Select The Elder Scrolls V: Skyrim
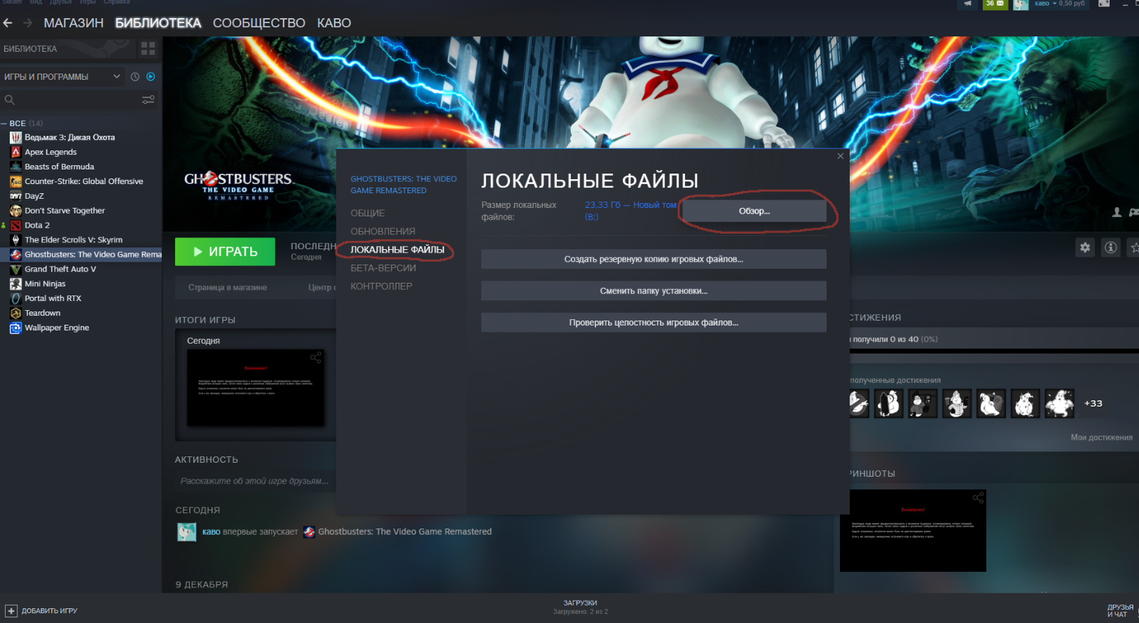Screen dimensions: 1139x623 [x=74, y=240]
